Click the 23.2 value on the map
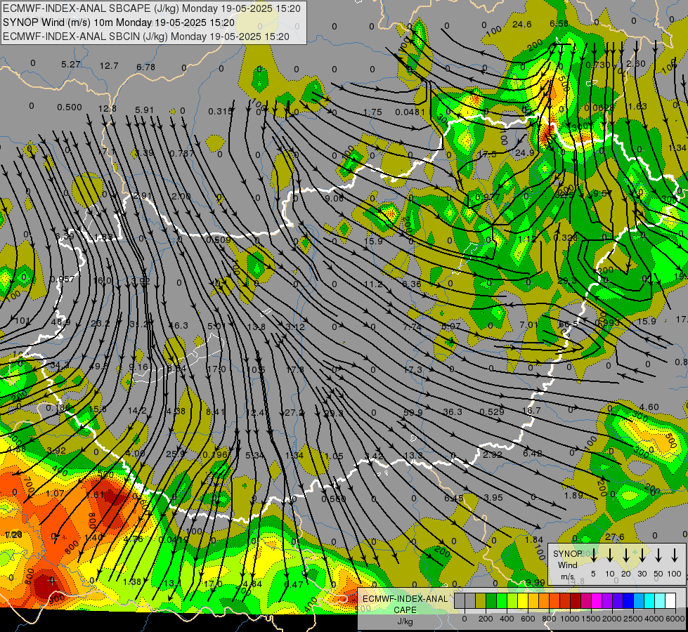 pos(100,324)
